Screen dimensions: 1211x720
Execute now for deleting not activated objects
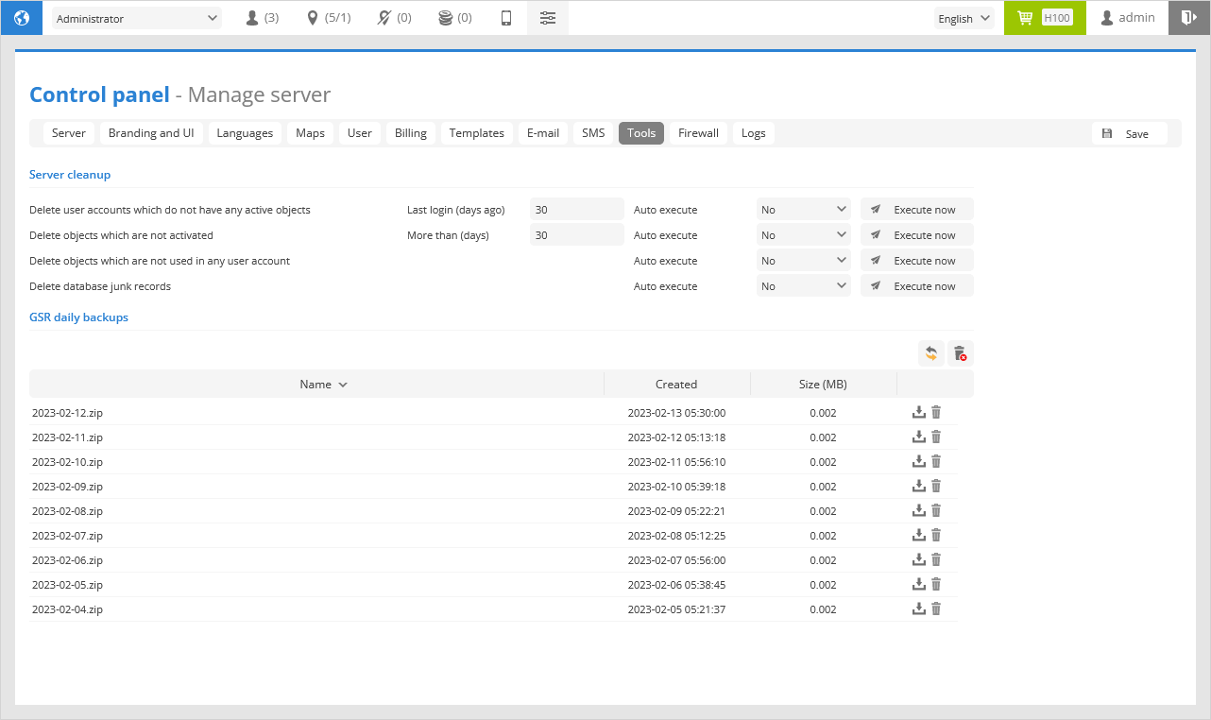pos(916,235)
